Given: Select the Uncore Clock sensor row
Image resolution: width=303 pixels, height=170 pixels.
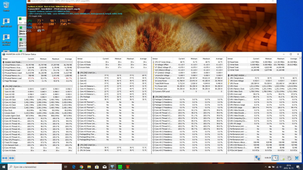Looking at the screenshot, I should (37, 113).
